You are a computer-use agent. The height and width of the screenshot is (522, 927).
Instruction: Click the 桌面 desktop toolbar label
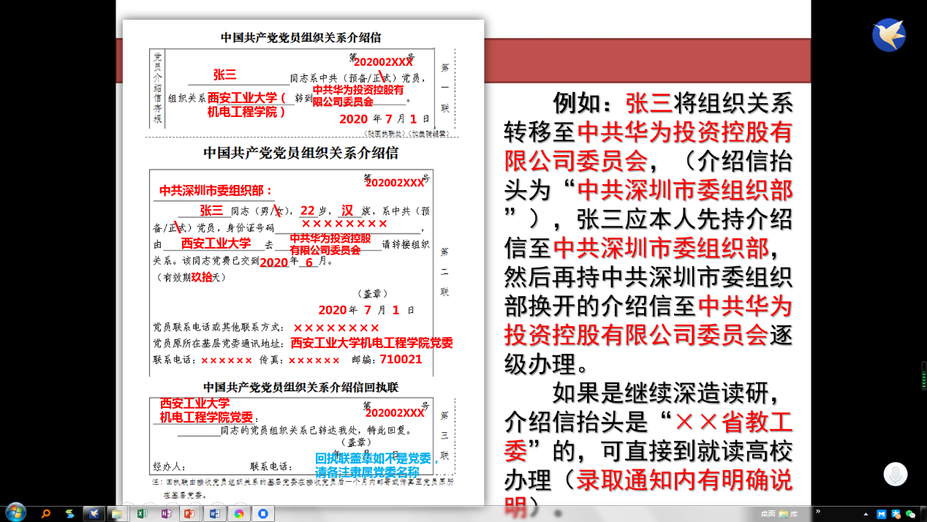click(768, 514)
